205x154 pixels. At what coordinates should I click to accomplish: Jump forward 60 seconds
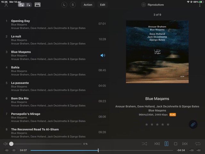199,150
